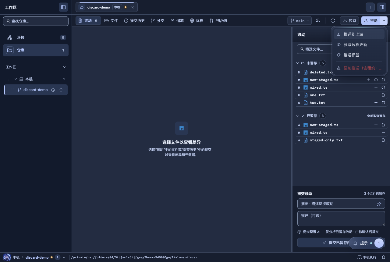
Task: Focus the 描述（可选）text area
Action: coord(341,218)
